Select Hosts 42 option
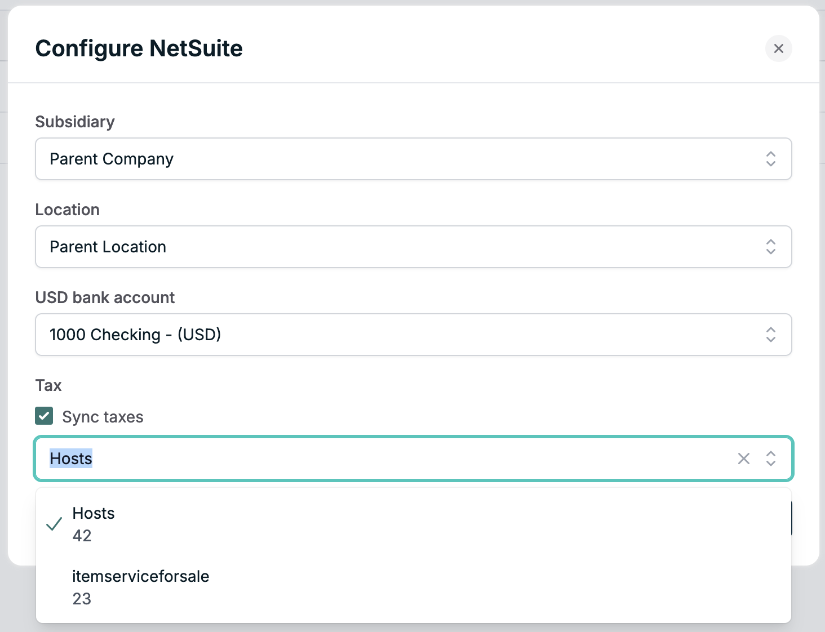 click(x=414, y=524)
